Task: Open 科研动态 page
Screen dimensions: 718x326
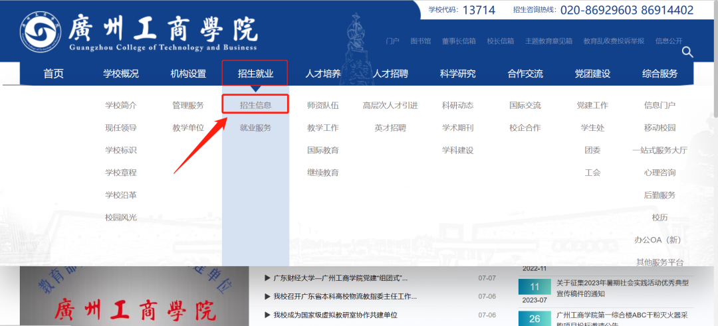Action: pos(457,106)
